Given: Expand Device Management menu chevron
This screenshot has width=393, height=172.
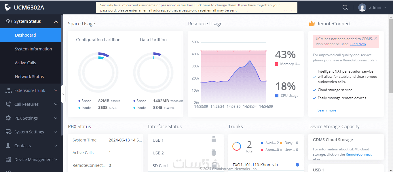Looking at the screenshot, I should click(56, 160).
